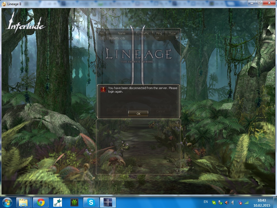Viewport: 277px width, 208px height.
Task: Close the Lineage II window
Action: point(269,3)
